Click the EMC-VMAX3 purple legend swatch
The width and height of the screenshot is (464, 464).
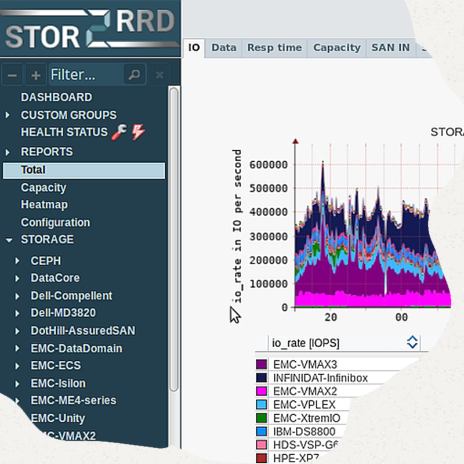pos(262,364)
